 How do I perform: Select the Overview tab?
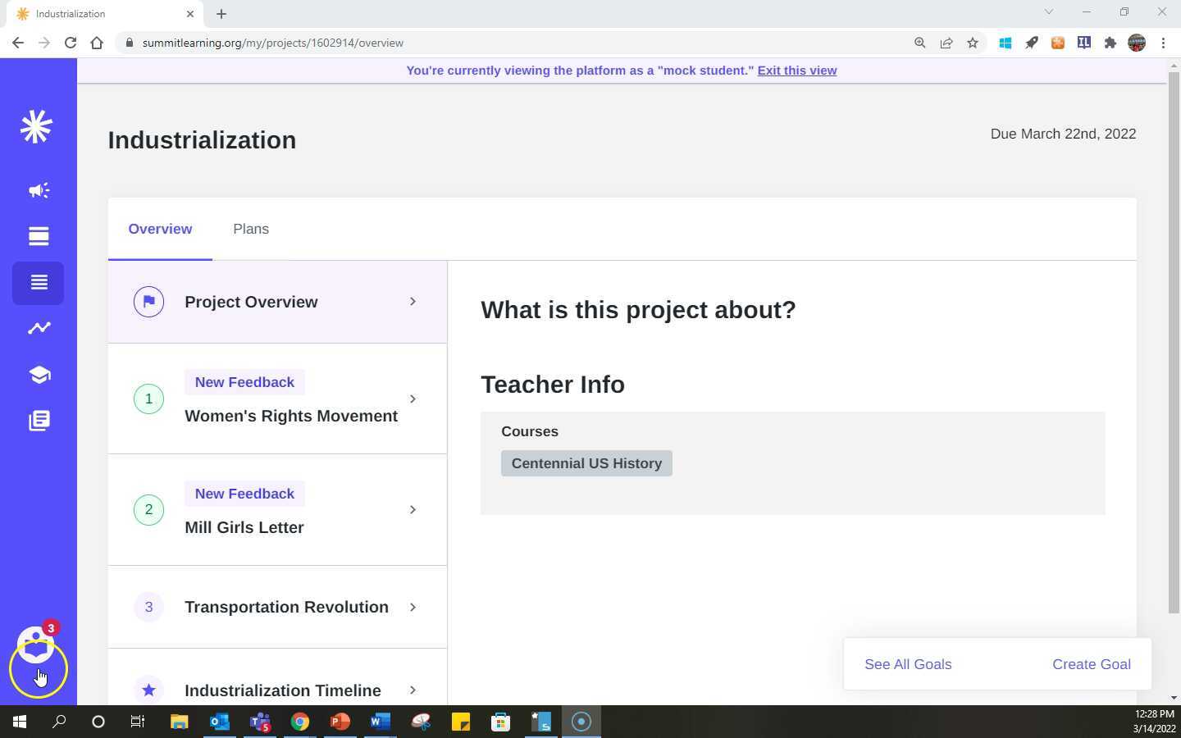[160, 229]
